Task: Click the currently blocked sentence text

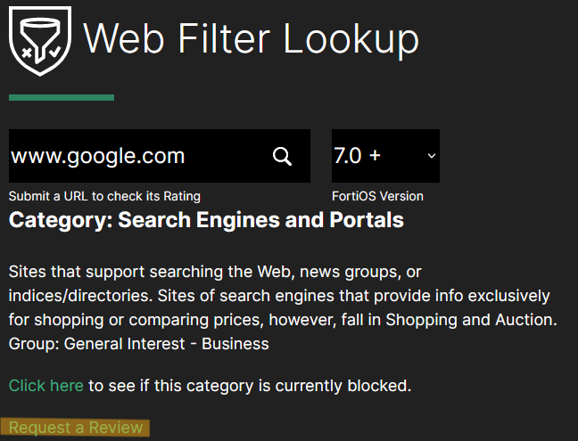Action: (250, 386)
